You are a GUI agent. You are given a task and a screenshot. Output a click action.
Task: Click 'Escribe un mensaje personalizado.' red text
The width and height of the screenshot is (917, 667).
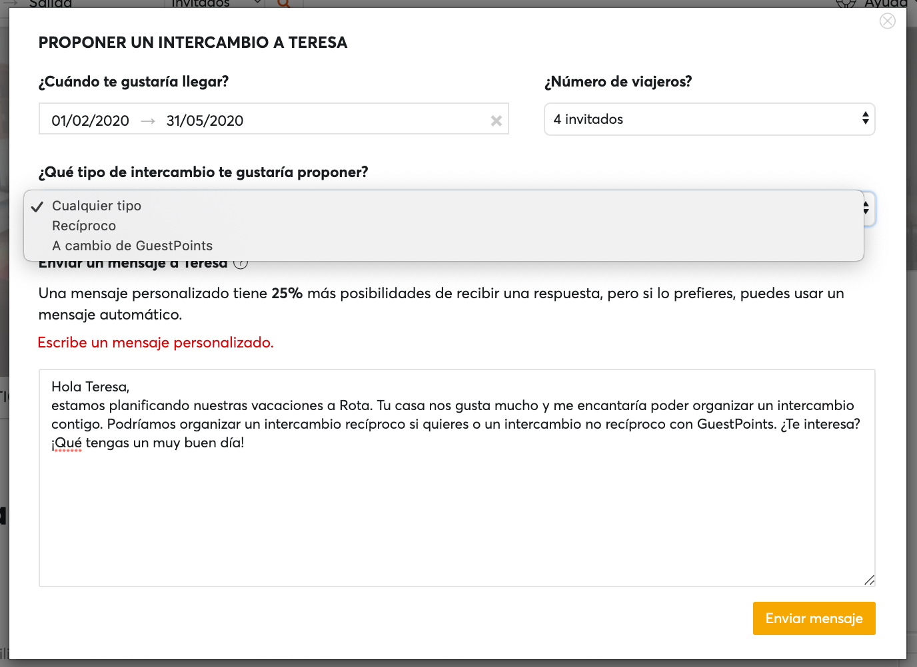point(156,342)
